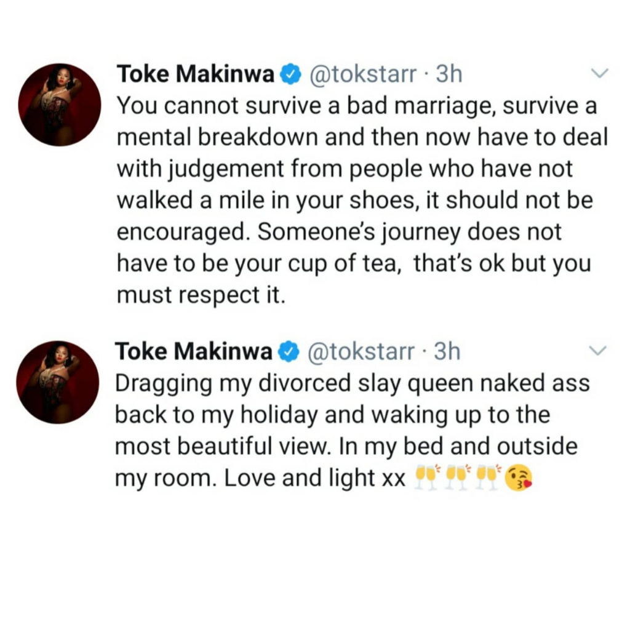Open the profile picture on the second tweet
Screen dimensions: 630x630
[x=58, y=381]
